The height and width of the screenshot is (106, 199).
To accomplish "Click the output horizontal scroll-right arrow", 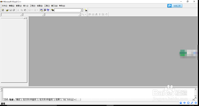I will coord(193,99).
